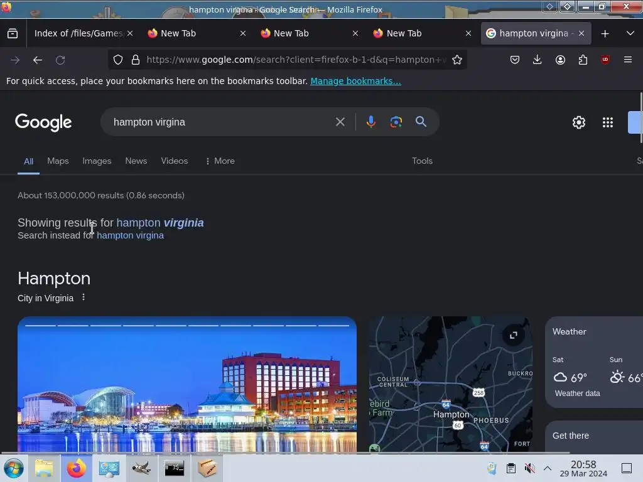Close the Index of /files/Games tab
Screen dimensions: 643x482
click(x=130, y=34)
